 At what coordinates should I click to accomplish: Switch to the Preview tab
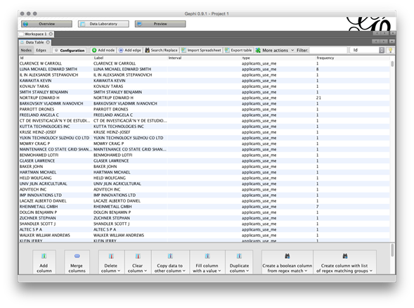tap(160, 24)
